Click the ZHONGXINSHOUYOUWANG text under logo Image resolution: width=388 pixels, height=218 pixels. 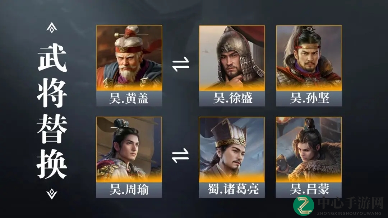(x=350, y=213)
